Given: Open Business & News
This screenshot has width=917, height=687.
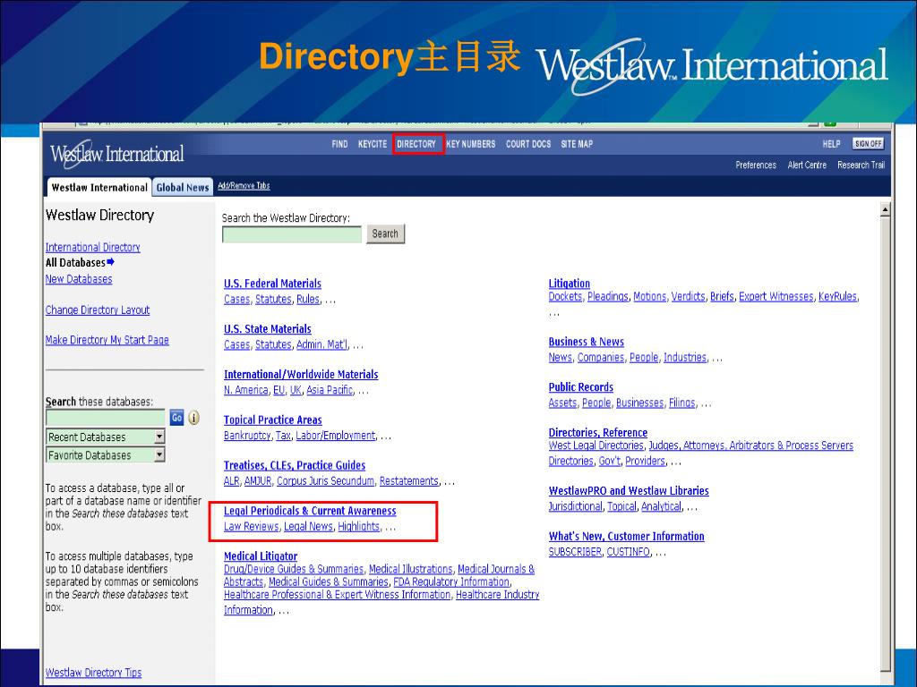Looking at the screenshot, I should pos(586,342).
